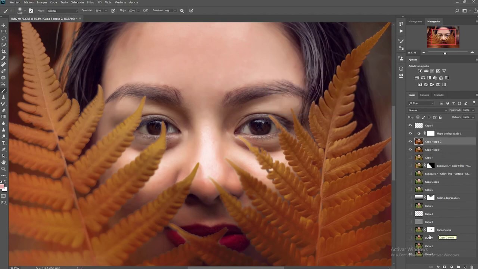Add a Channel Mixer adjustment
The width and height of the screenshot is (478, 269).
click(x=441, y=78)
